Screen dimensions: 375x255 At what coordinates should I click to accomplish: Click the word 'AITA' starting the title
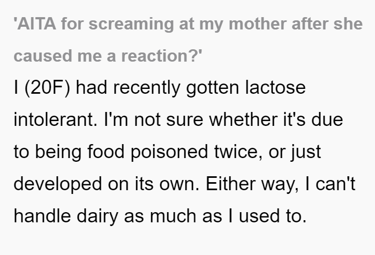pos(35,24)
